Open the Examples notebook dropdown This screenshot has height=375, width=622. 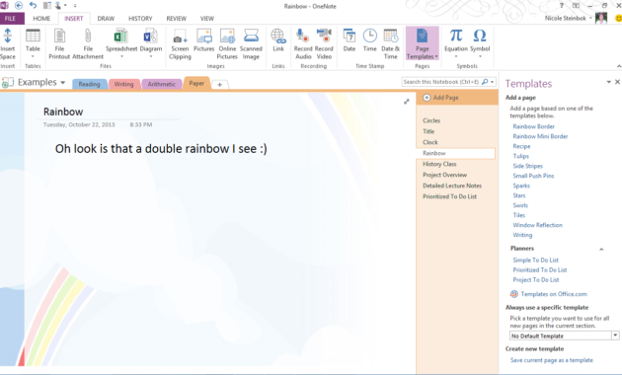(62, 83)
